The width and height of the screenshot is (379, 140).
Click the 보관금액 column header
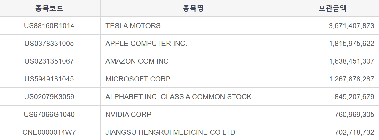tap(332, 8)
